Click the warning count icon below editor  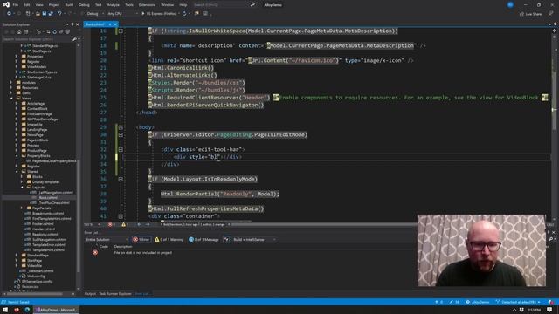tap(124, 225)
